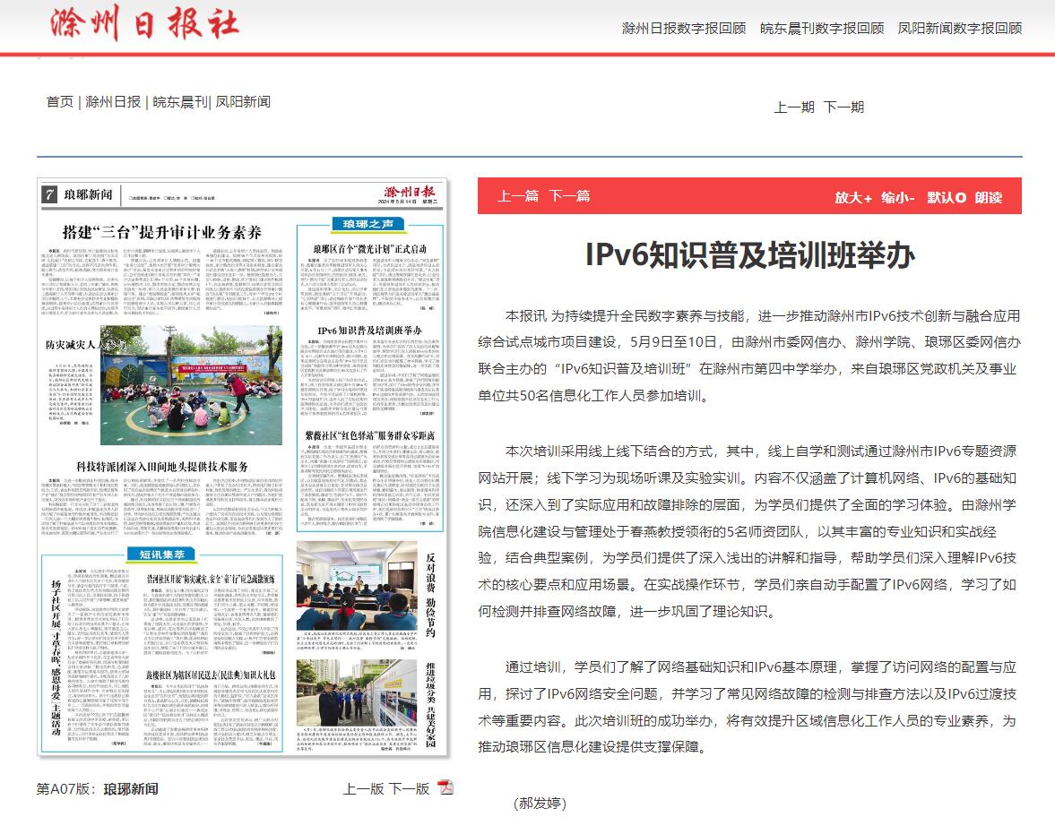
Task: Enlarge text with 放大+
Action: tap(853, 197)
